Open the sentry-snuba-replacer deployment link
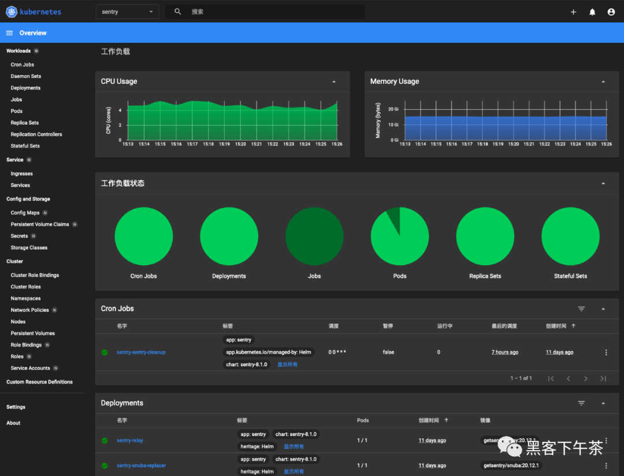 click(x=142, y=466)
